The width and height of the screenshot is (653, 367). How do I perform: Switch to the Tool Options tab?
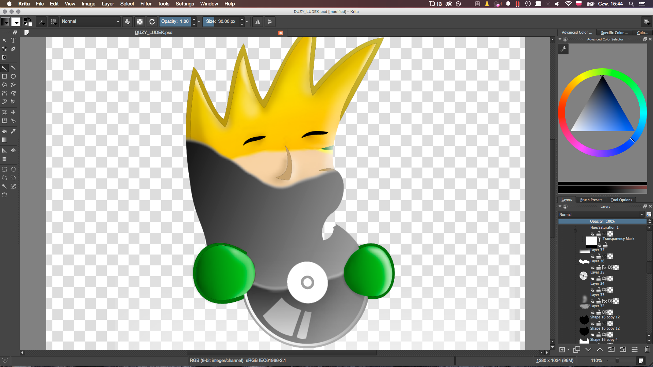[621, 200]
